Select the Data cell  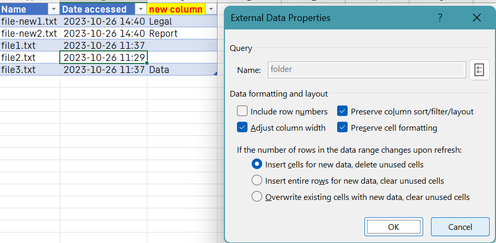pos(182,69)
